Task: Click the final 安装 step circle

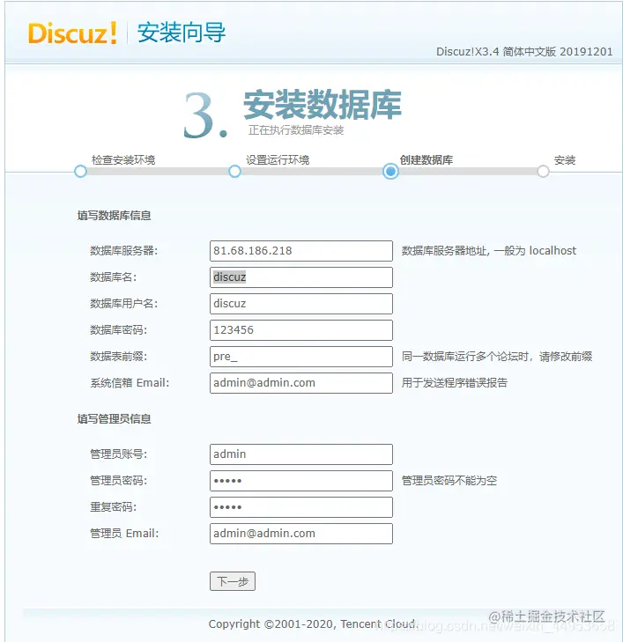Action: (543, 171)
